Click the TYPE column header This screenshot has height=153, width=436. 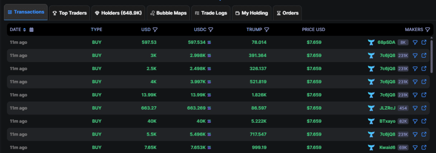(x=97, y=29)
